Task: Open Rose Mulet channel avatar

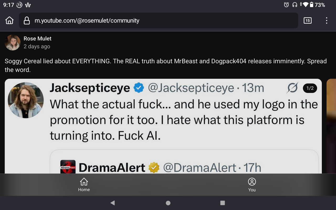Action: (13, 42)
